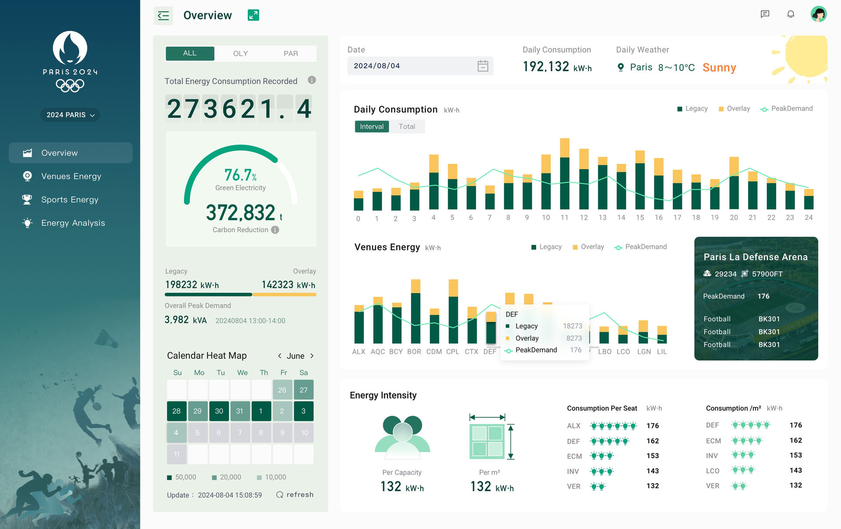The image size is (841, 529).
Task: Open the date picker calendar icon
Action: pyautogui.click(x=483, y=66)
